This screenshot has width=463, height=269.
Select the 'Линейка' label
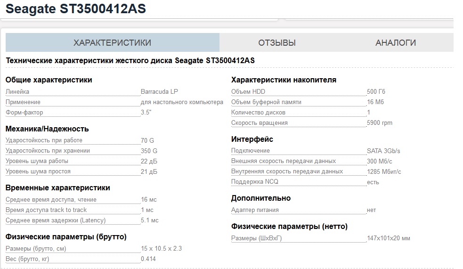(17, 91)
